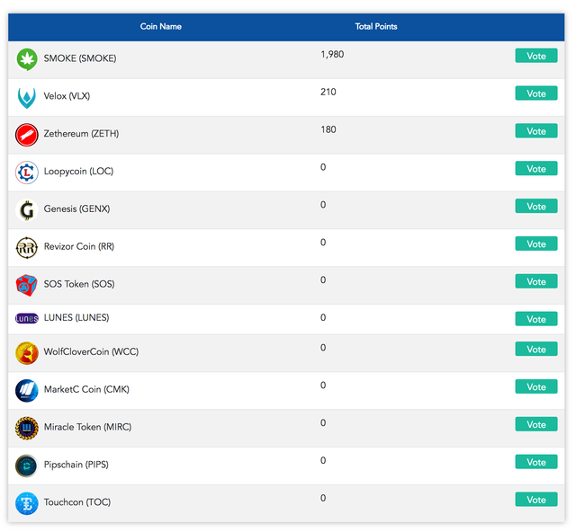Click the Pipschain dark round icon
This screenshot has width=576, height=532.
27,465
